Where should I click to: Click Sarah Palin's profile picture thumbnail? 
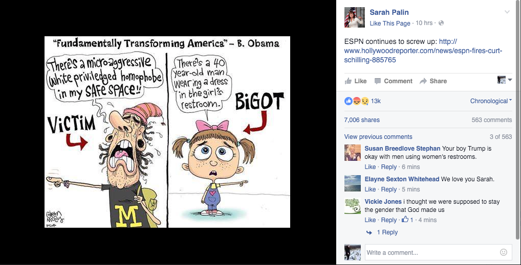coord(355,17)
